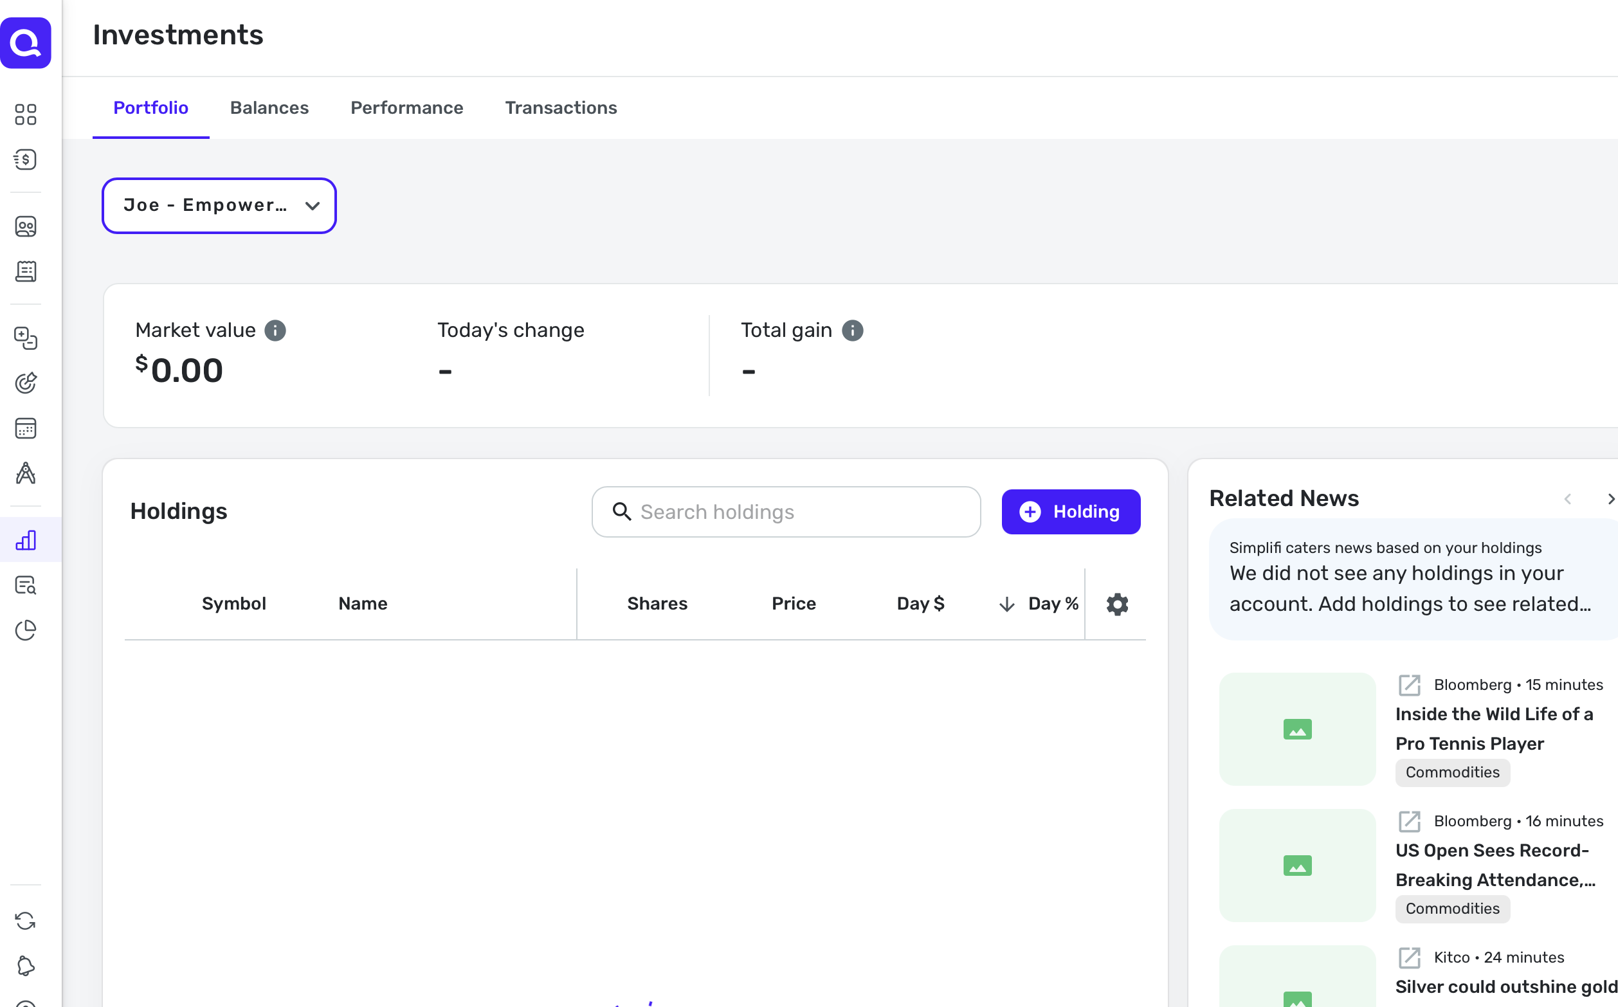Open the calendar icon in sidebar
This screenshot has width=1618, height=1007.
point(25,428)
